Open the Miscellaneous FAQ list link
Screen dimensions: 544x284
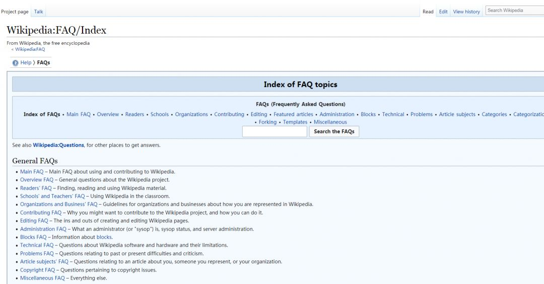(x=42, y=278)
